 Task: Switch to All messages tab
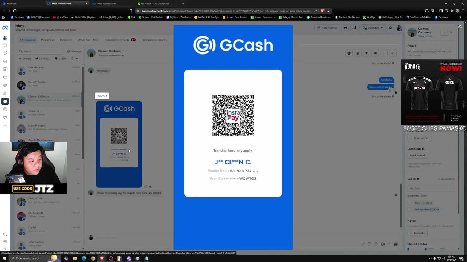pyautogui.click(x=27, y=40)
